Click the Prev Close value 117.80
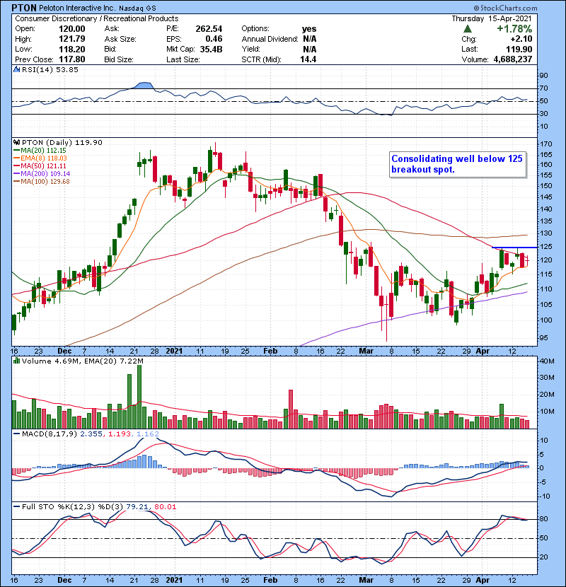This screenshot has width=566, height=587. (72, 59)
